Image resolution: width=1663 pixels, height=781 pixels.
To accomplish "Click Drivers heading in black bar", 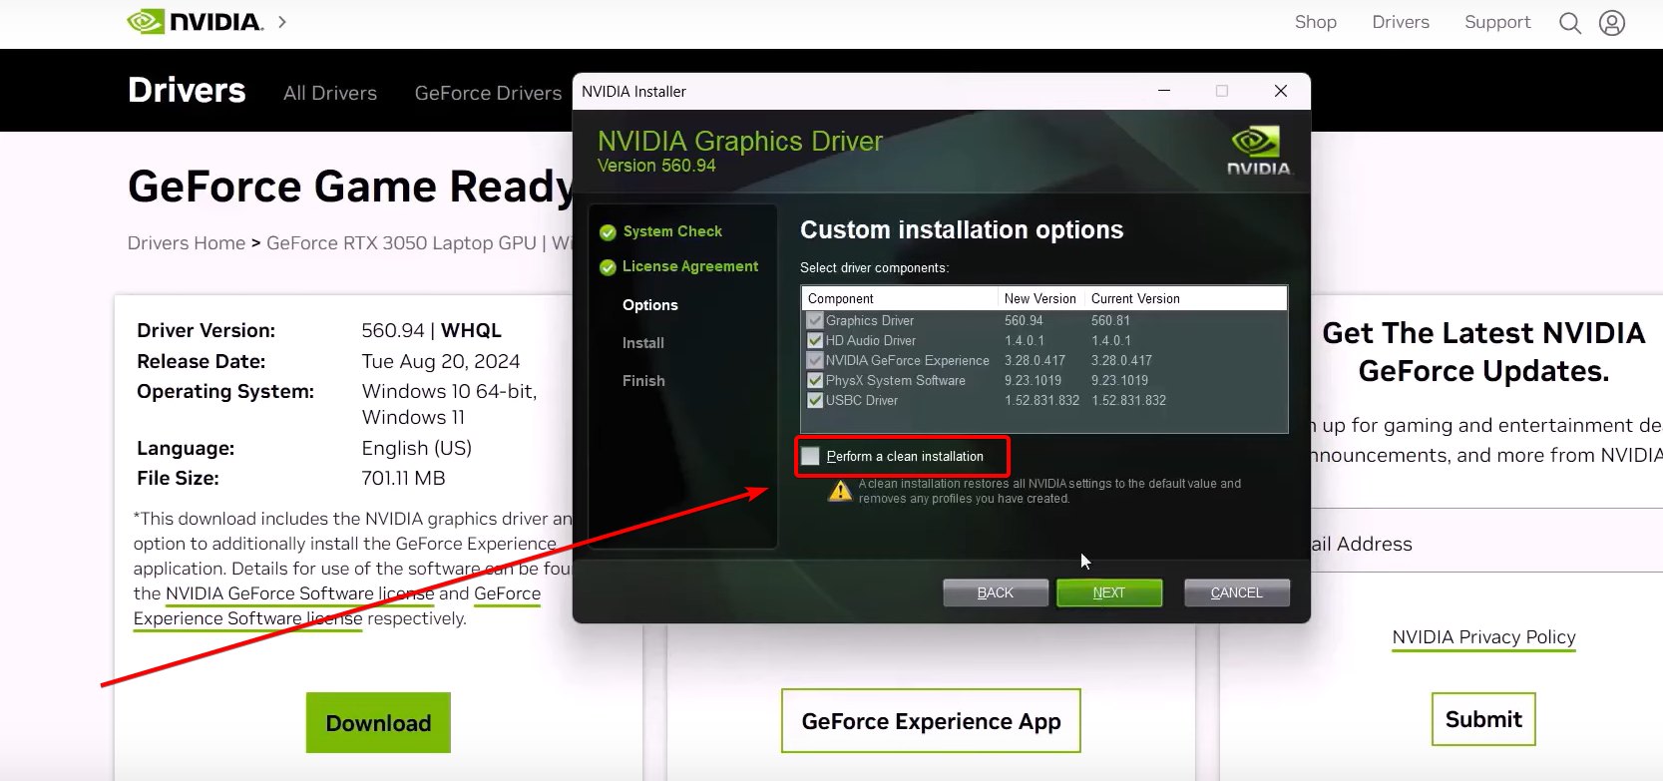I will [187, 90].
